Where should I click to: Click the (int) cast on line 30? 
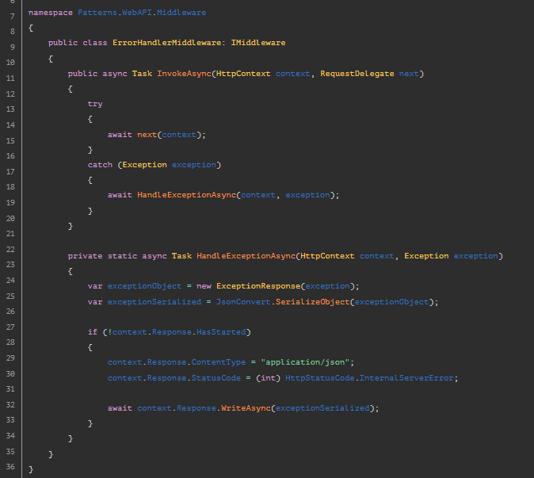(x=268, y=378)
